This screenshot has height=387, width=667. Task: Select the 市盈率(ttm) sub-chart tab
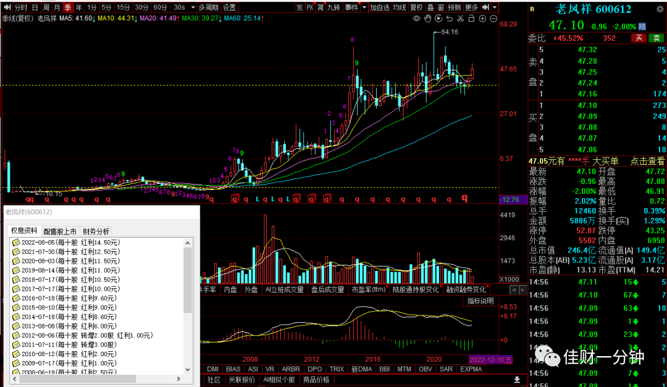click(368, 289)
